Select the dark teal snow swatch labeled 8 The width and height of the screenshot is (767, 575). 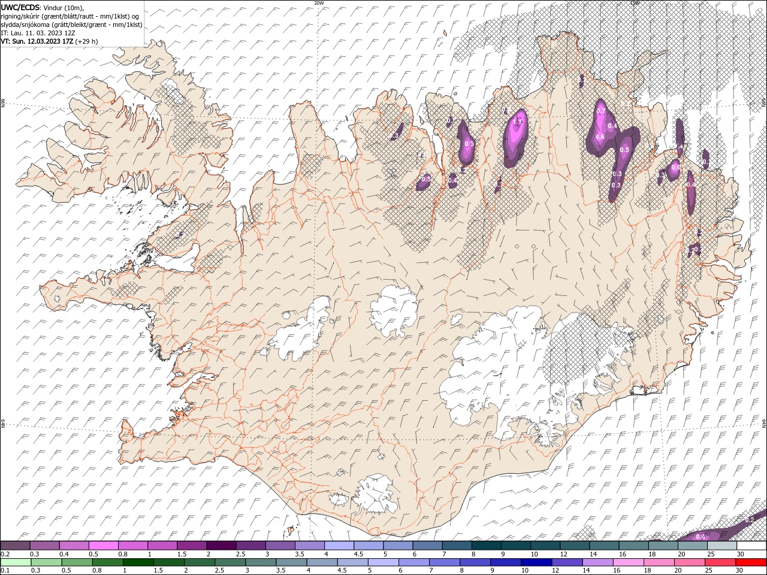point(486,546)
